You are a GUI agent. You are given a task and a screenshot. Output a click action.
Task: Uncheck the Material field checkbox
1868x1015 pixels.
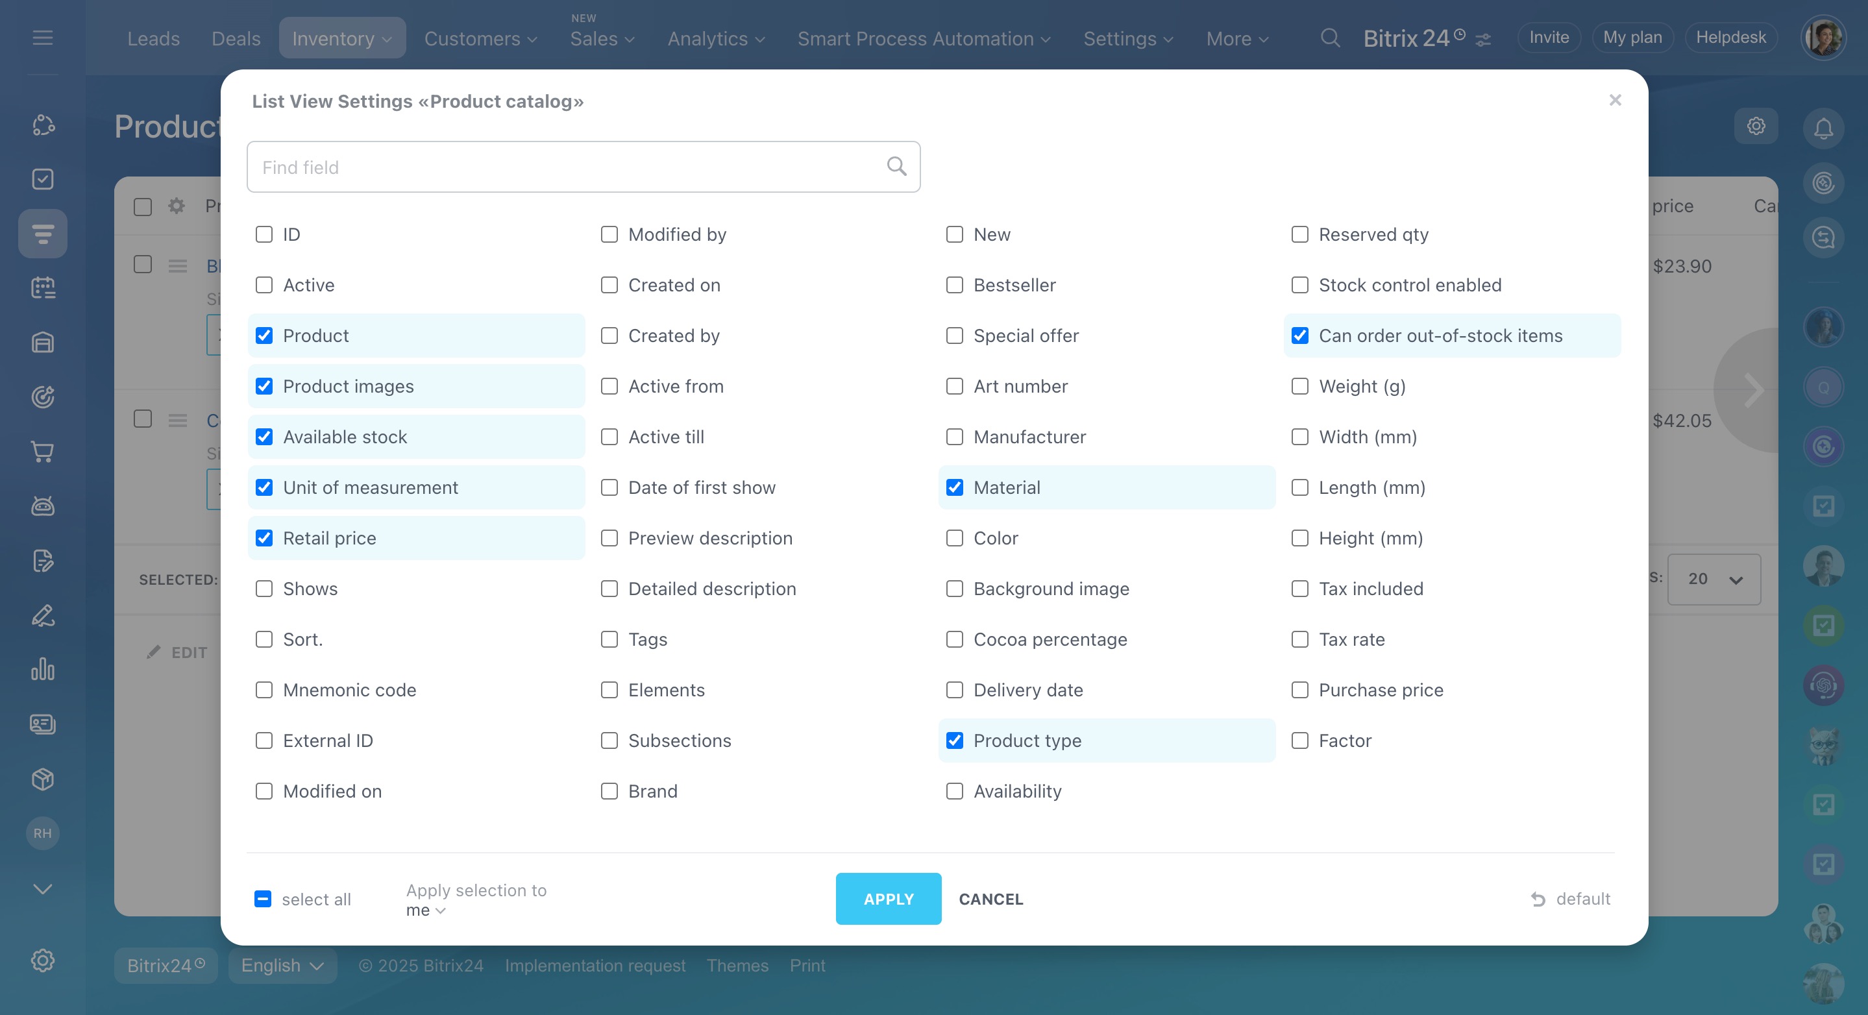(x=954, y=487)
